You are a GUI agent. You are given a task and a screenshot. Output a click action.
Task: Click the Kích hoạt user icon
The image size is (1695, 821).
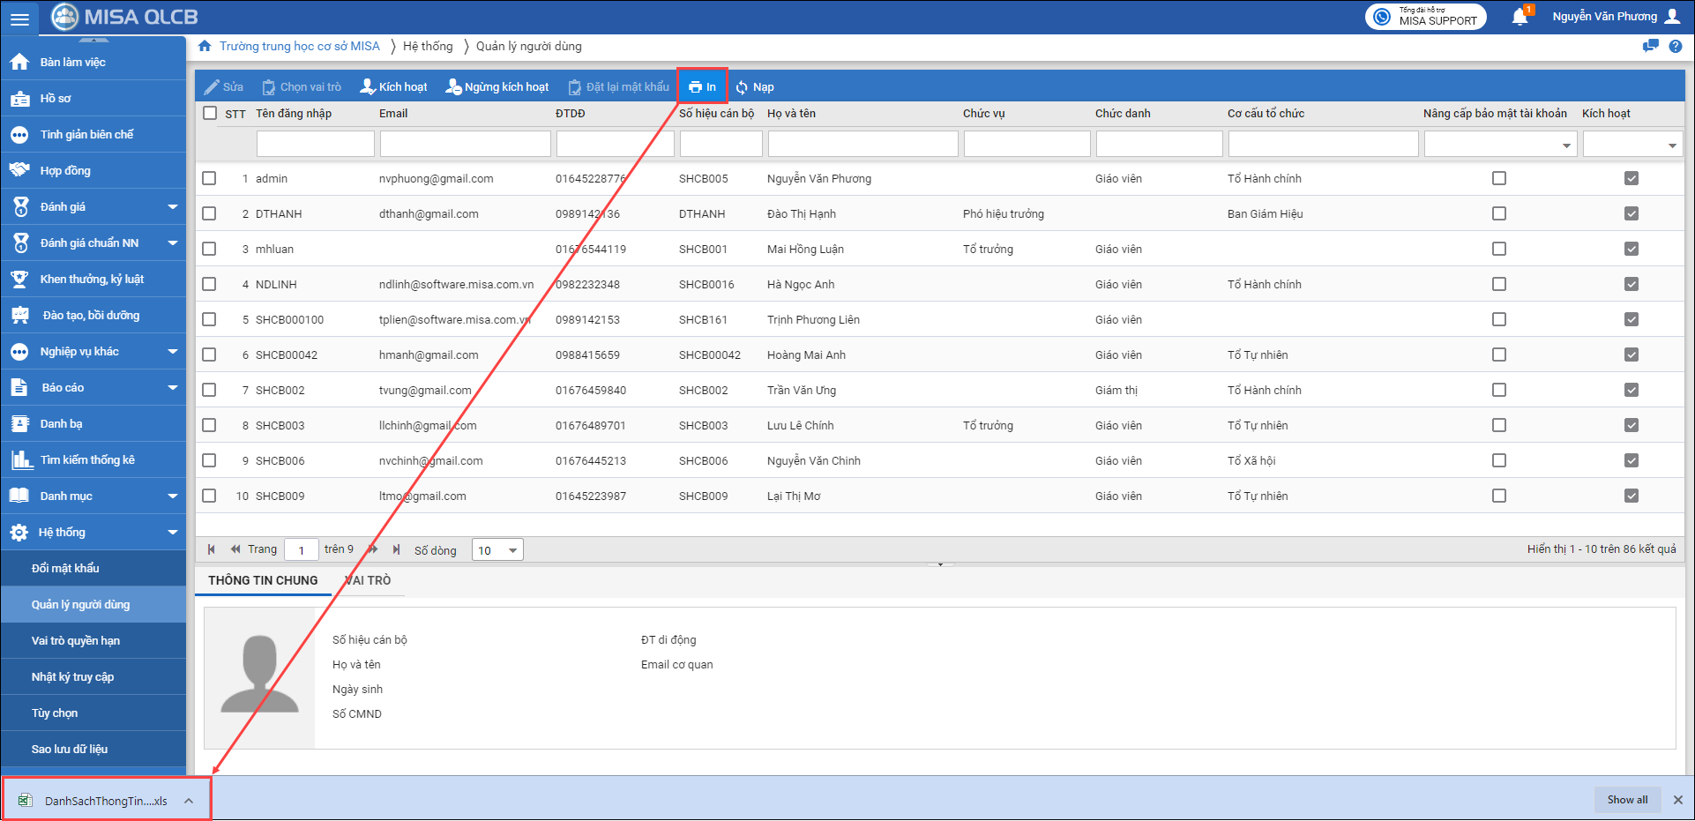[368, 86]
